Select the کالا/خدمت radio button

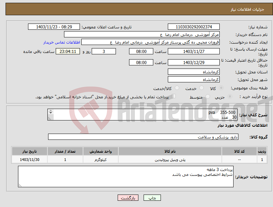point(177,88)
